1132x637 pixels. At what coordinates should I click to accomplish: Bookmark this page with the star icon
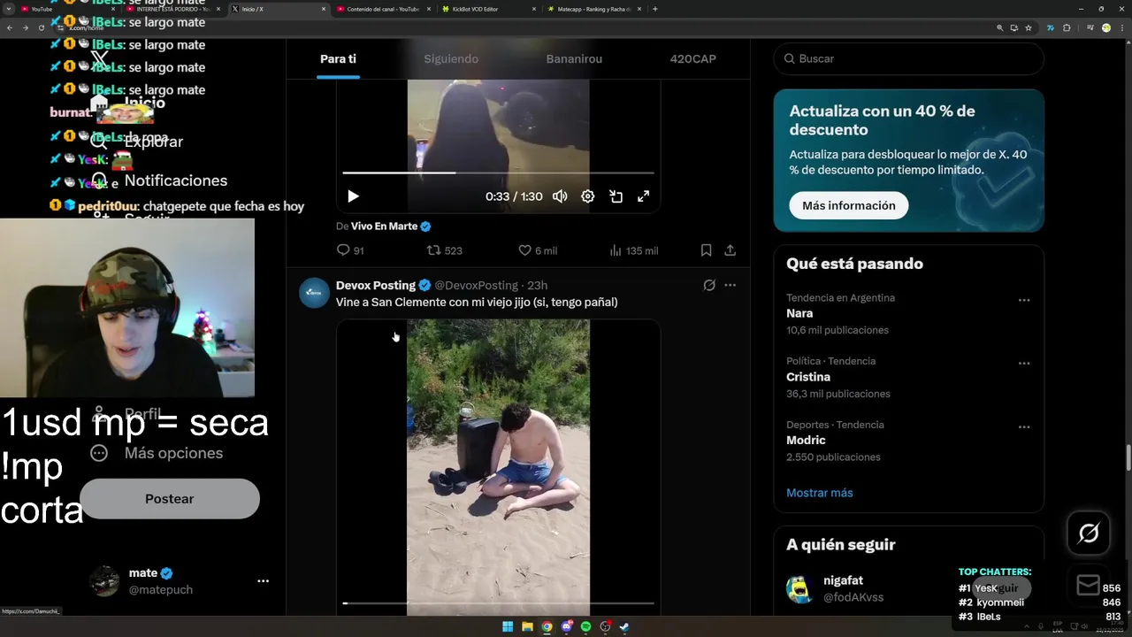pos(1029,27)
